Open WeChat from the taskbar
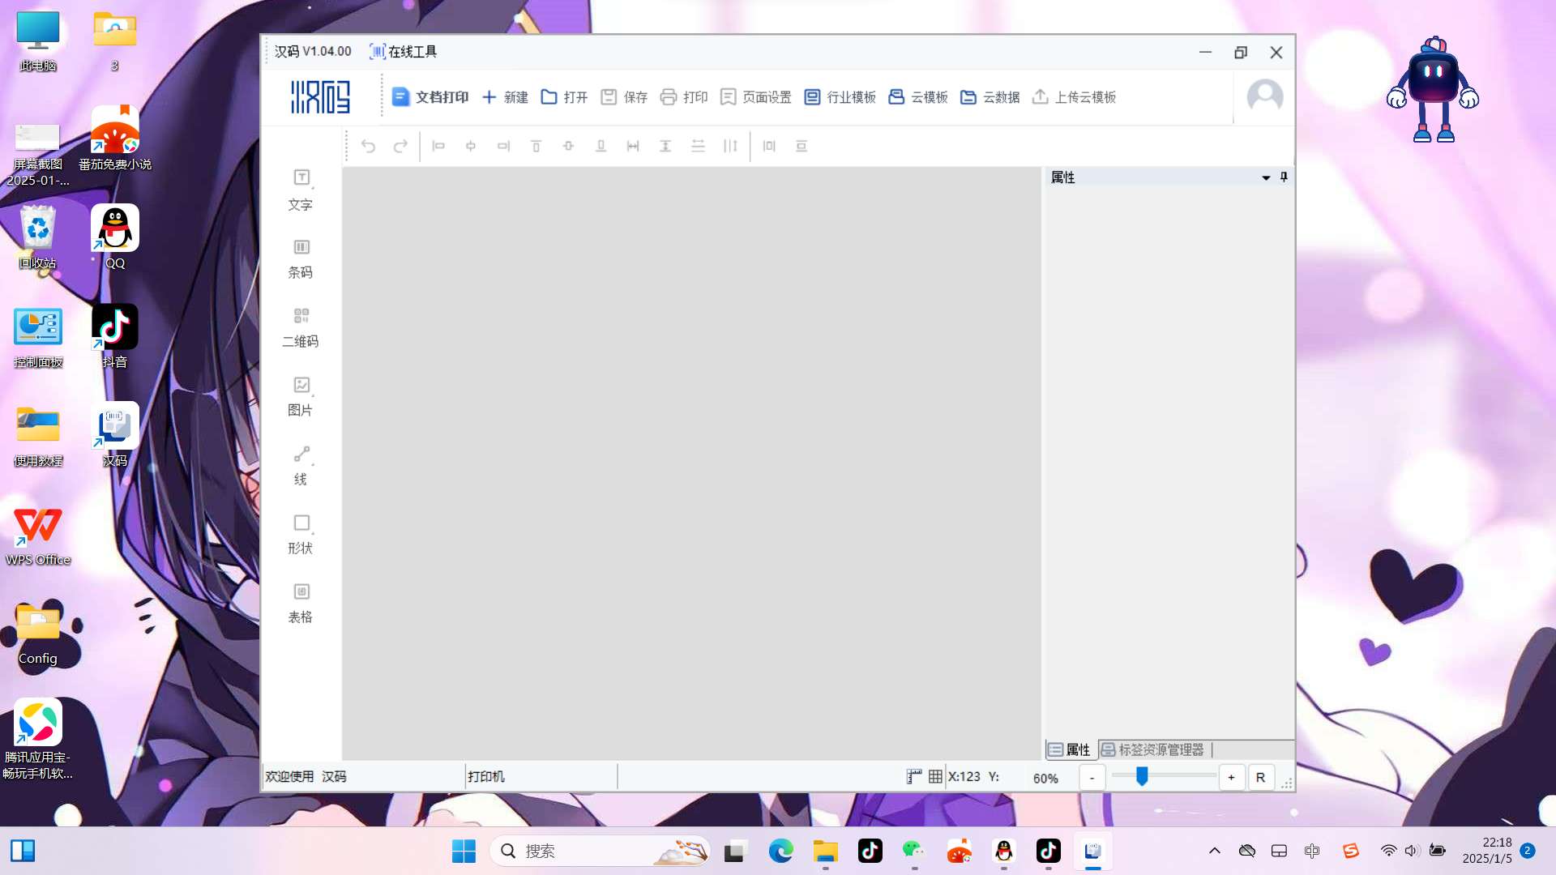Viewport: 1556px width, 875px height. click(914, 851)
